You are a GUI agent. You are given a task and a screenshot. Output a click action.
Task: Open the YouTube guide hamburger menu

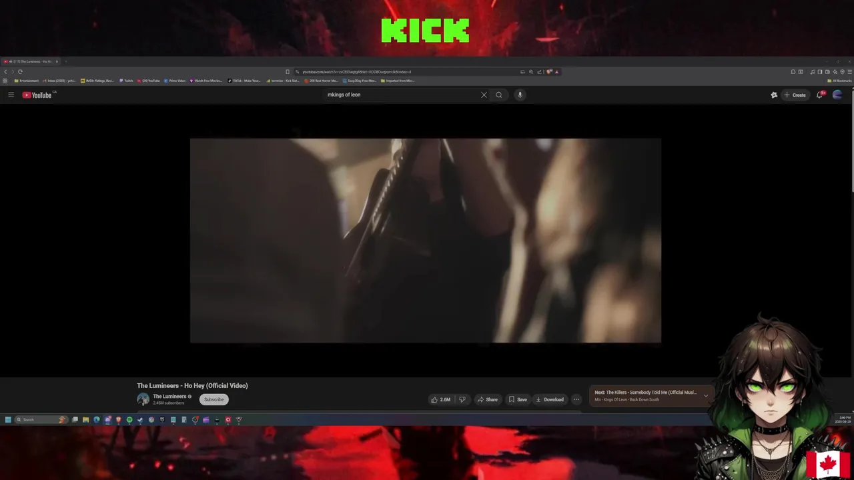(x=11, y=95)
